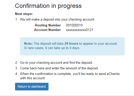Select the Confirmation in progress heading
This screenshot has width=134, height=96.
click(48, 6)
